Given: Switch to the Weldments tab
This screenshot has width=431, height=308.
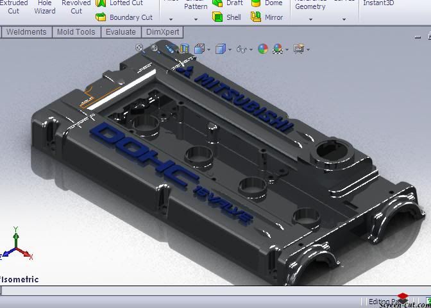Looking at the screenshot, I should pos(26,32).
